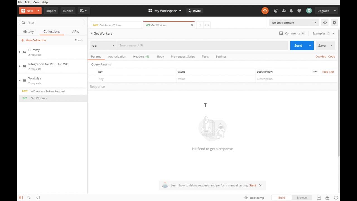Click the Workday collection folder icon
Viewport: 357px width, 201px height.
[24, 80]
